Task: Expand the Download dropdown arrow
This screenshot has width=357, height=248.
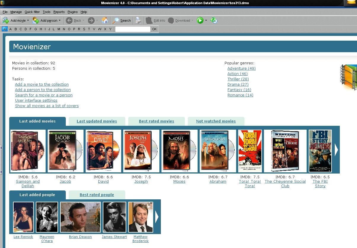Action: click(x=192, y=20)
